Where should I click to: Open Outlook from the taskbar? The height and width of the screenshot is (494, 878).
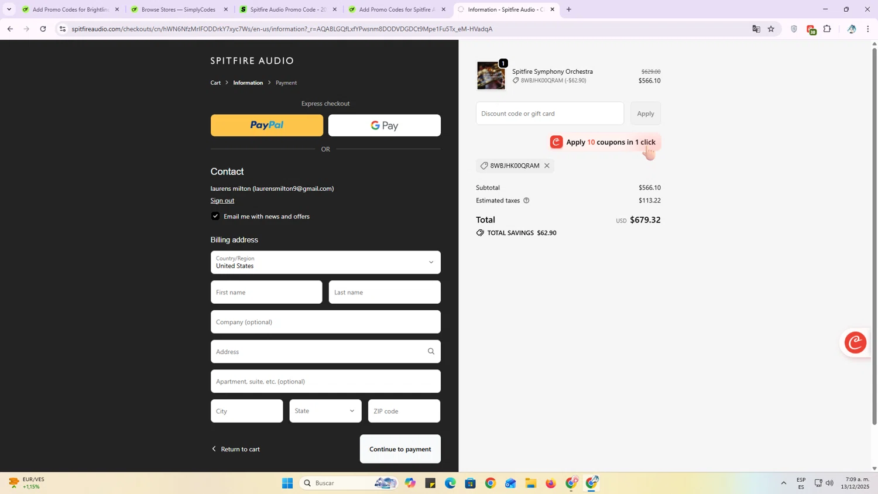tap(510, 483)
